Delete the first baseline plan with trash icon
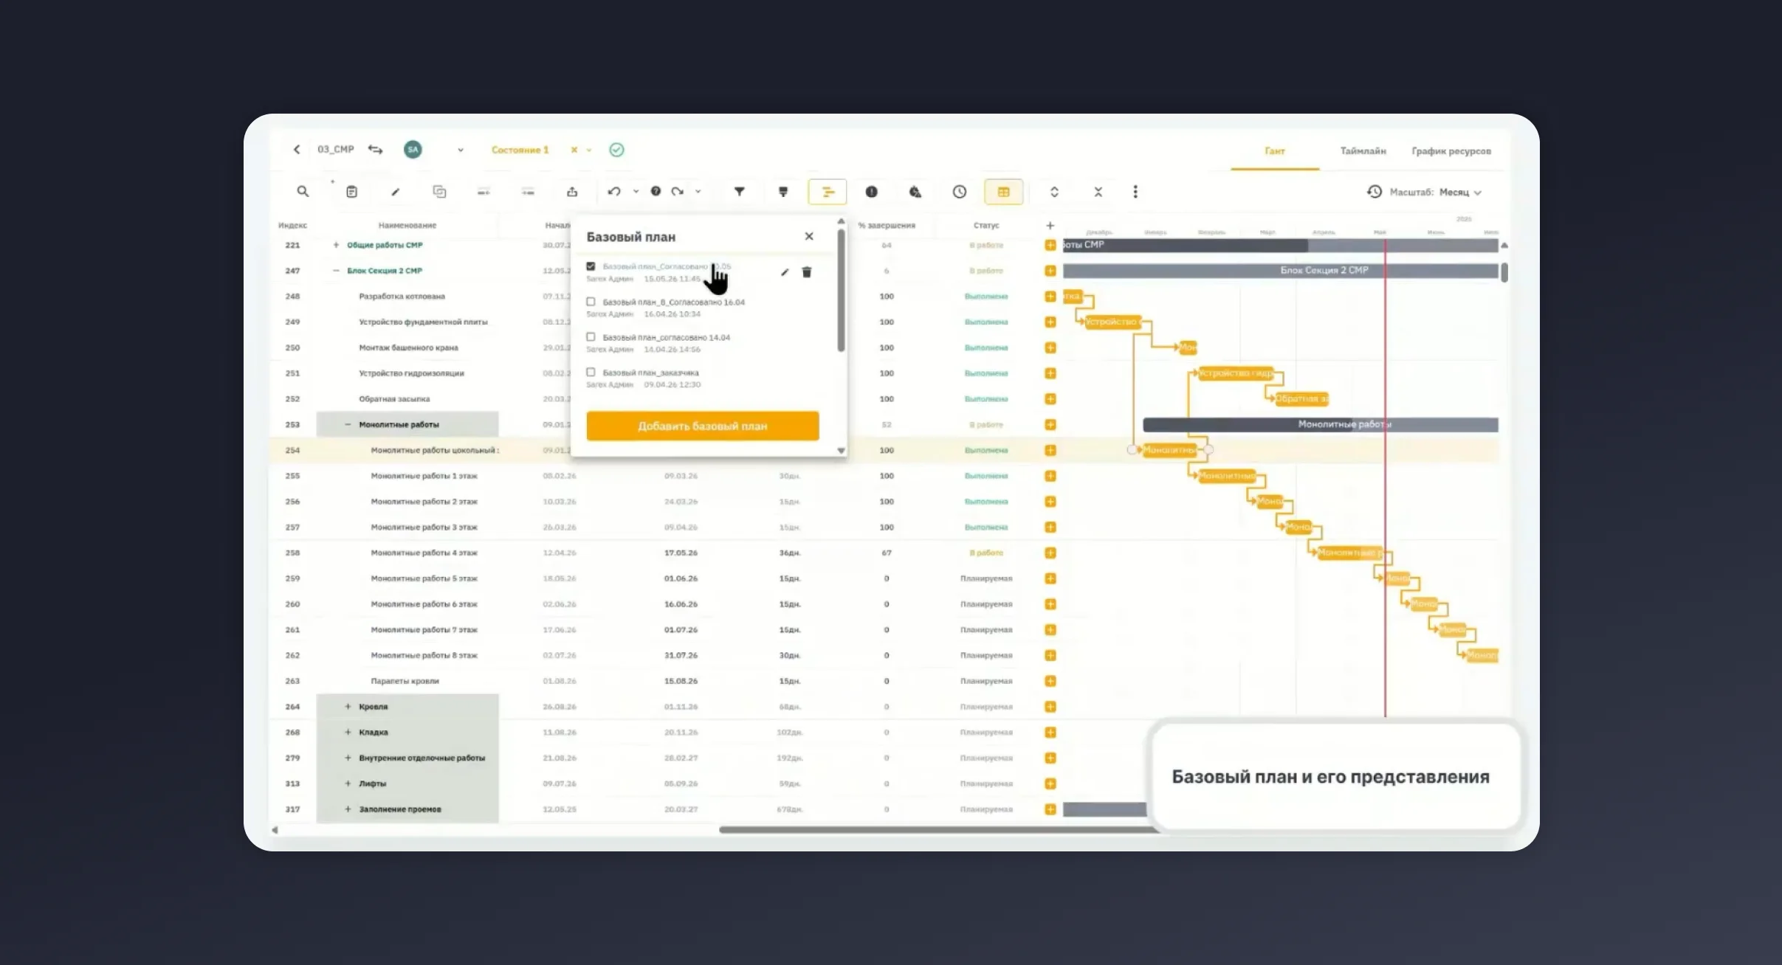Image resolution: width=1782 pixels, height=965 pixels. [807, 272]
